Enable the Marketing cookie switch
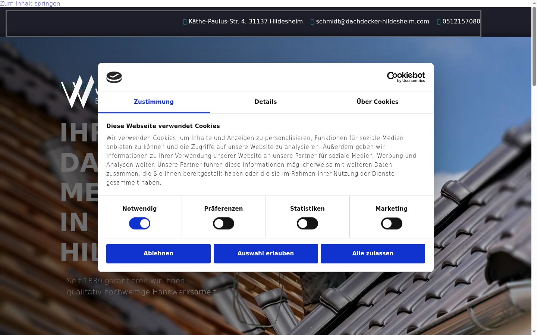Screen dimensions: 537x335 pos(392,223)
